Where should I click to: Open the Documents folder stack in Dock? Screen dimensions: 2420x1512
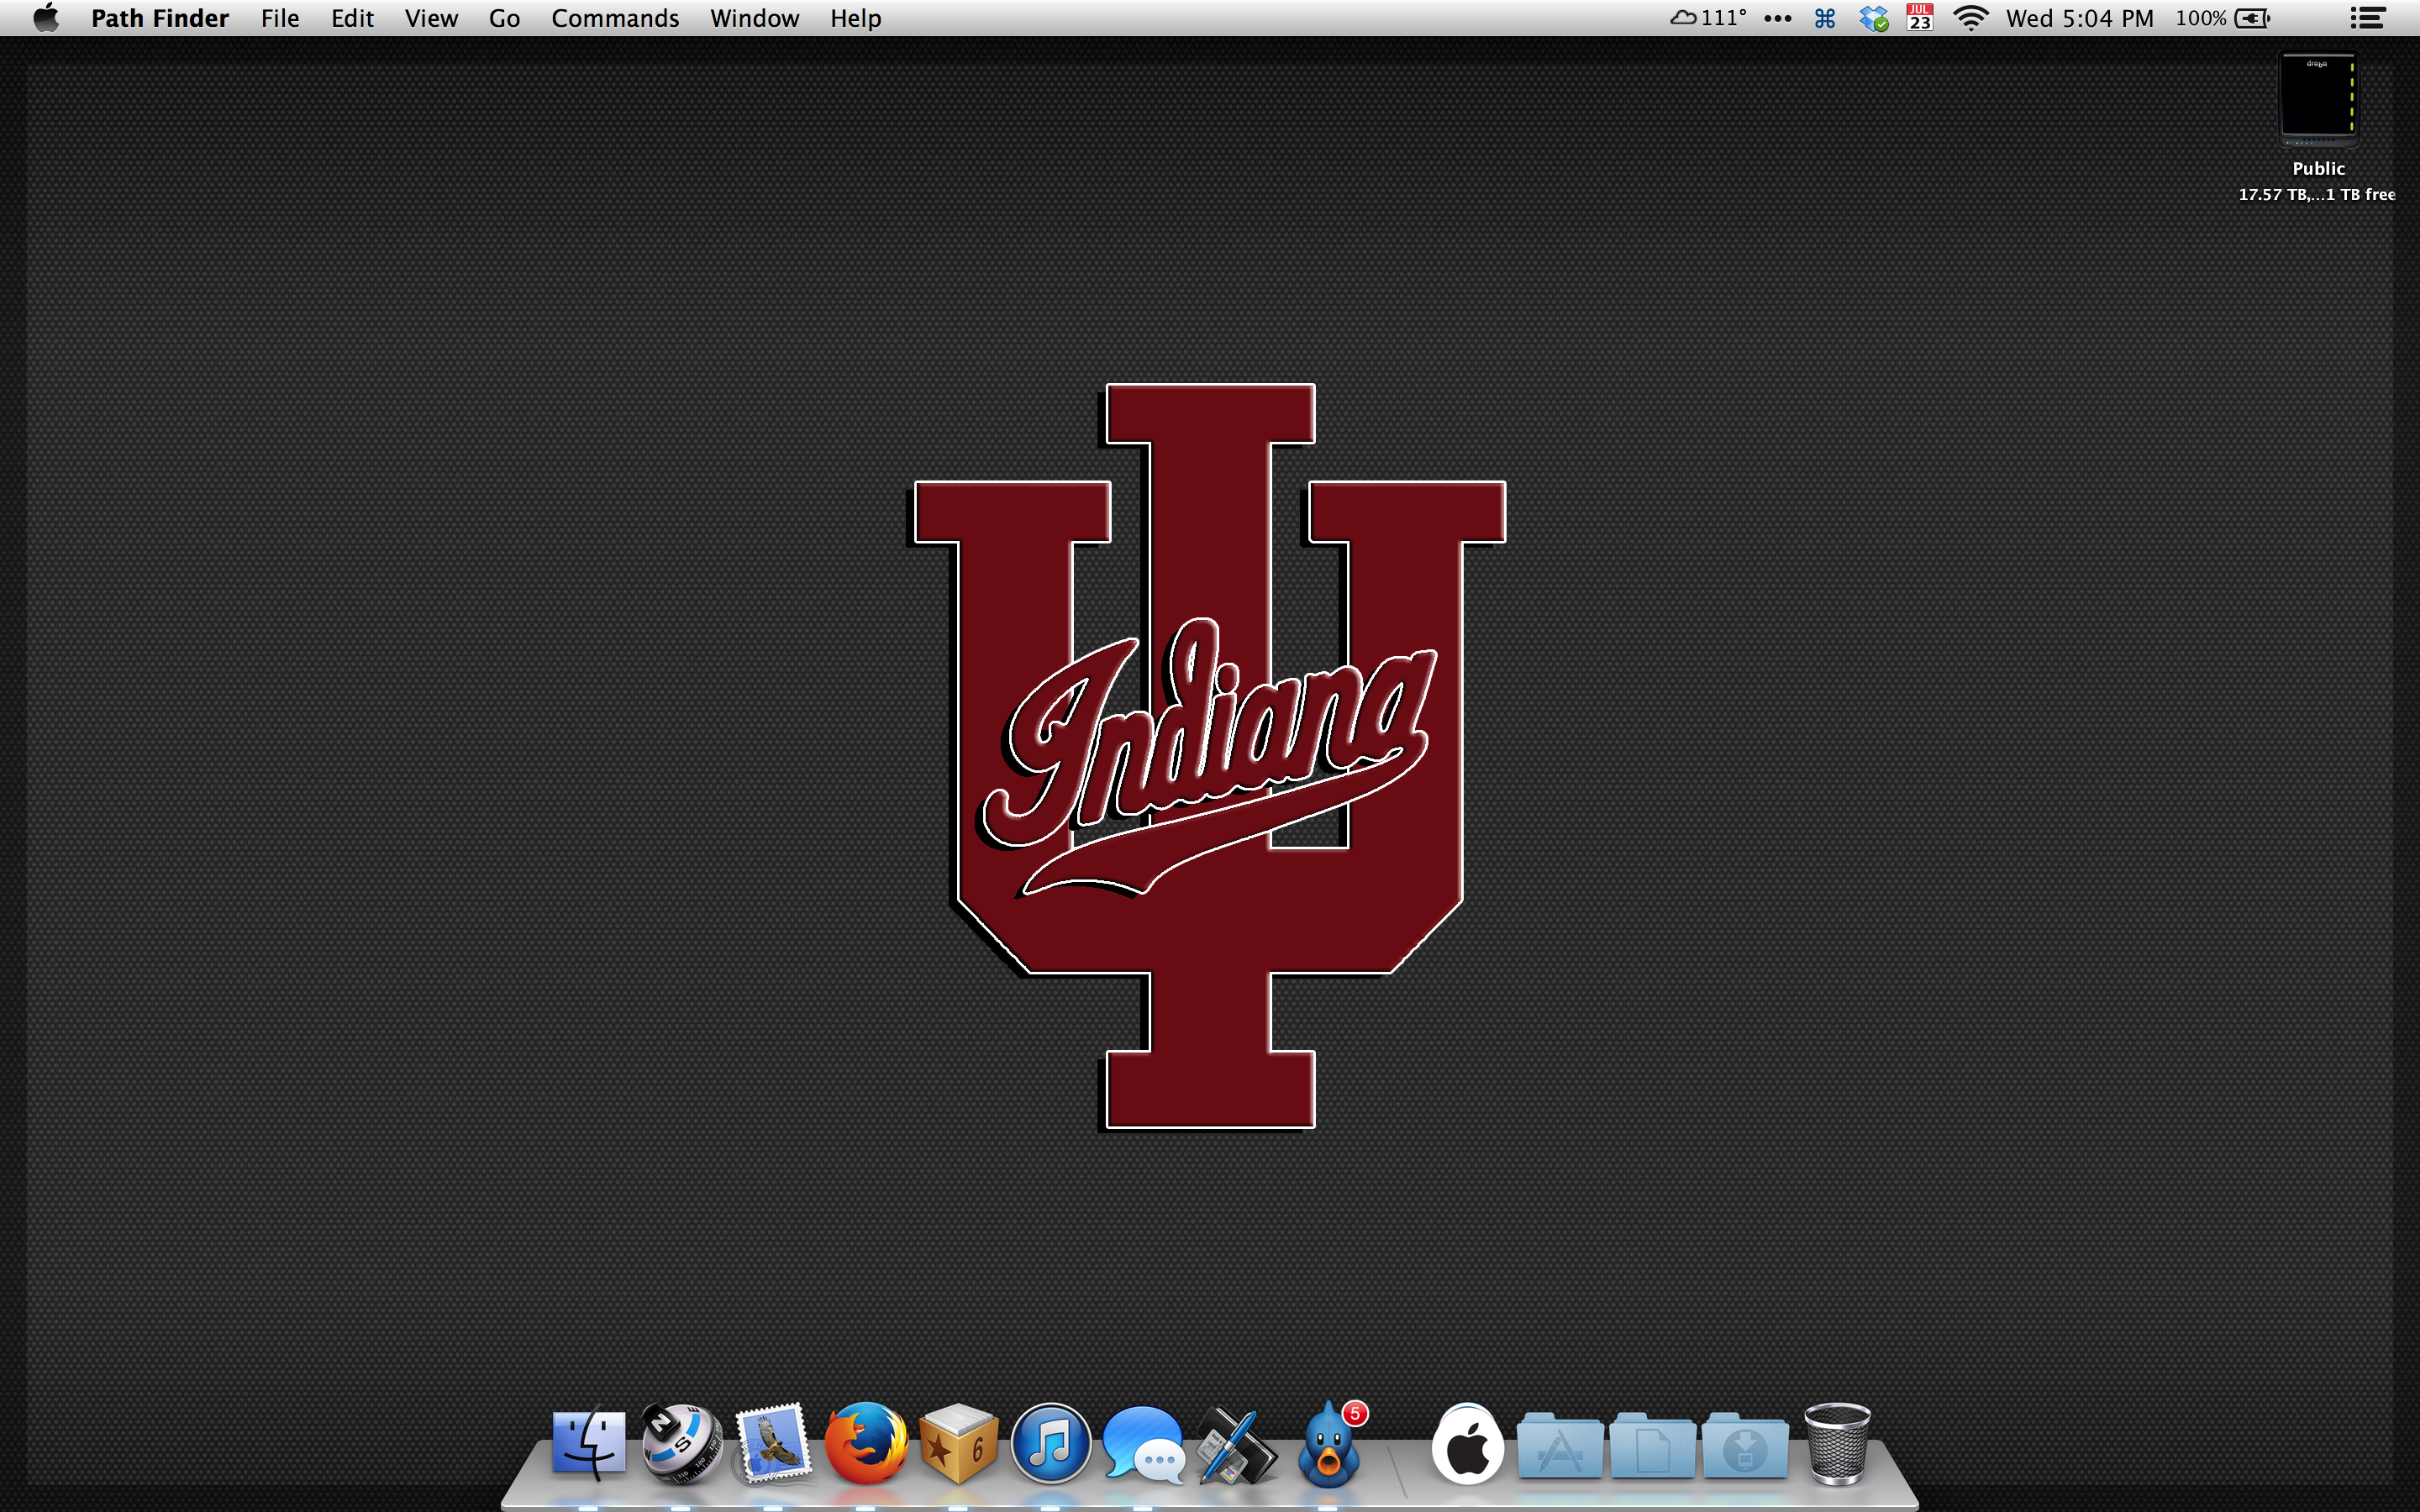1652,1446
